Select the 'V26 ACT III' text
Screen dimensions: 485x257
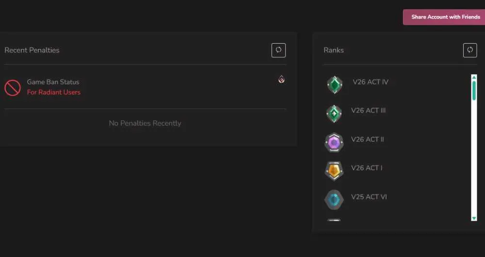point(368,111)
